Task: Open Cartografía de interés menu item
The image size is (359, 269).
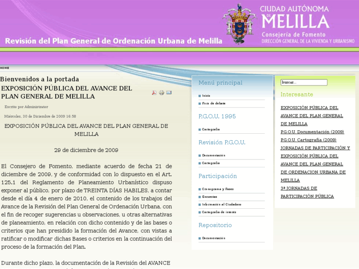Action: pos(219,212)
